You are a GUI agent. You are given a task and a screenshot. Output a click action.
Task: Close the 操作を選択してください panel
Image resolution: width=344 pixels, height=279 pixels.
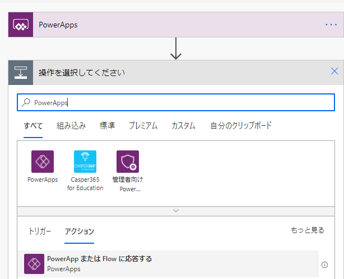[x=334, y=71]
